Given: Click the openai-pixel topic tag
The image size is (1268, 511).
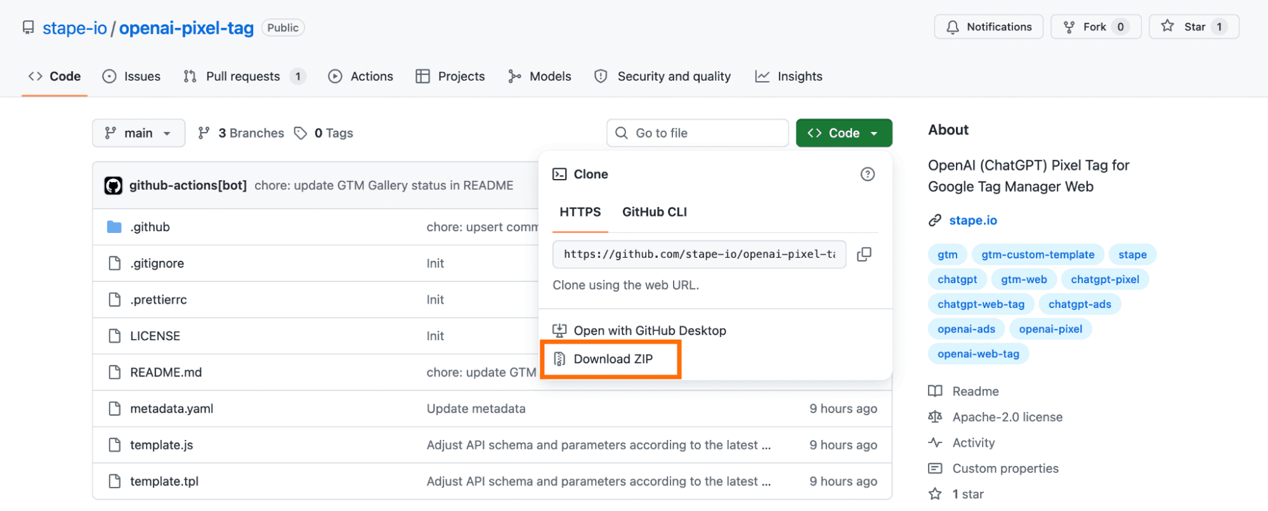Looking at the screenshot, I should 1050,329.
